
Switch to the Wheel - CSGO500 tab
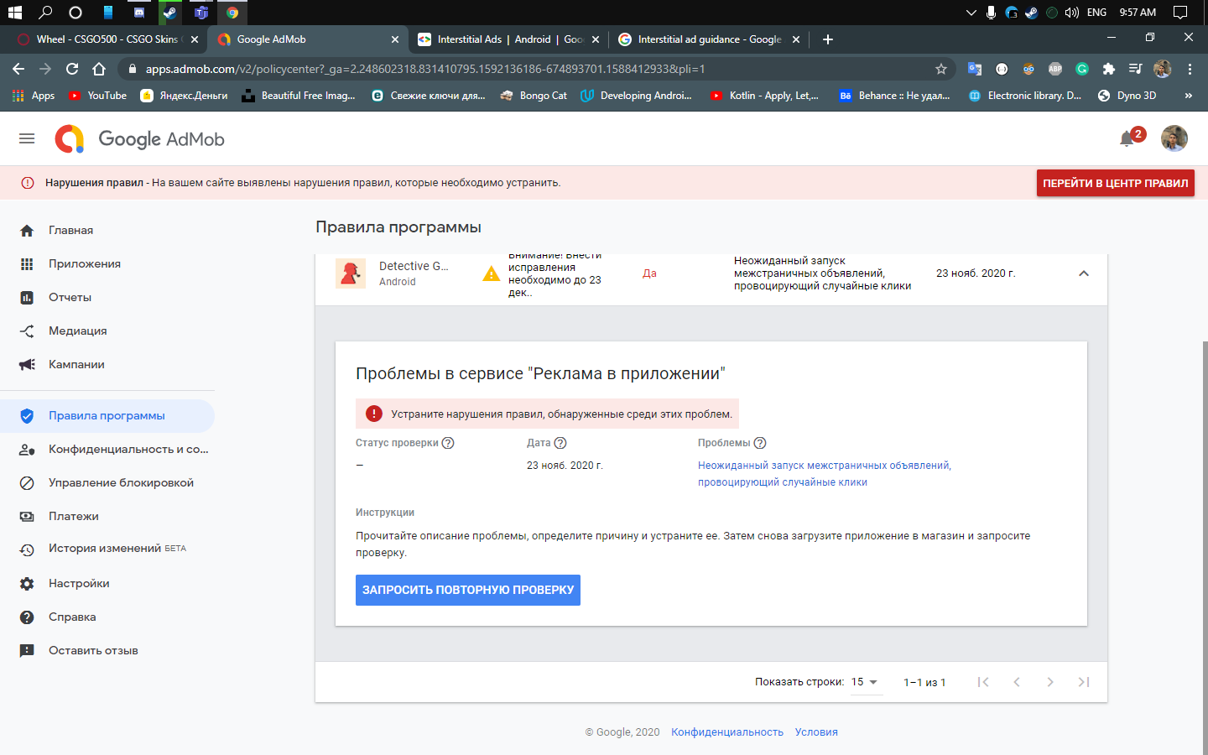pos(107,39)
